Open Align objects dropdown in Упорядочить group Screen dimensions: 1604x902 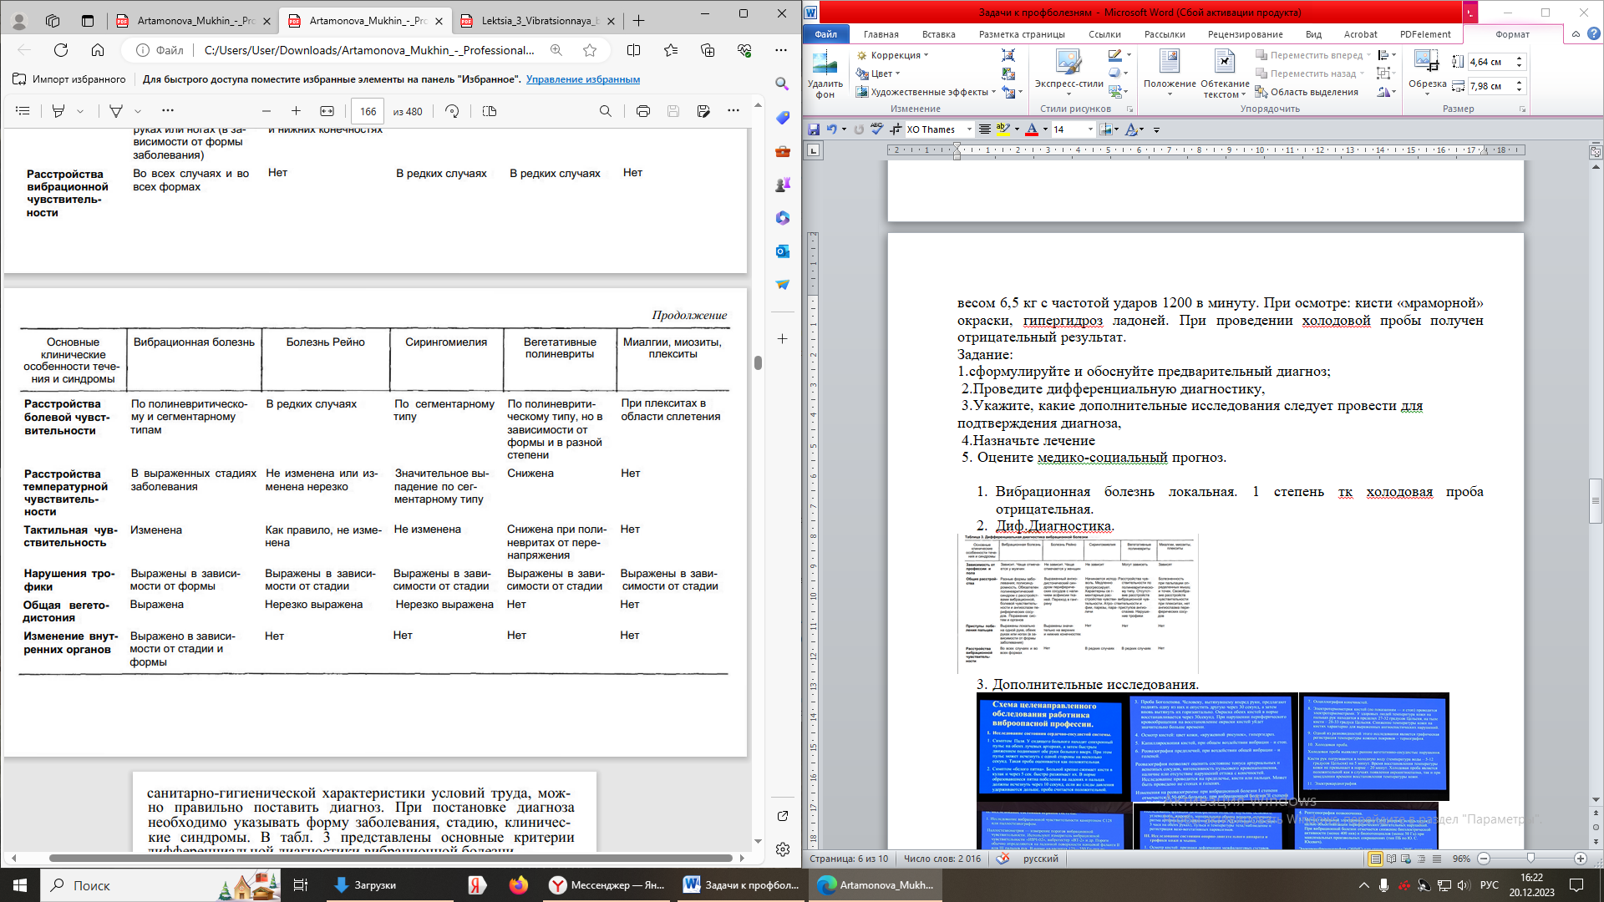click(1387, 55)
